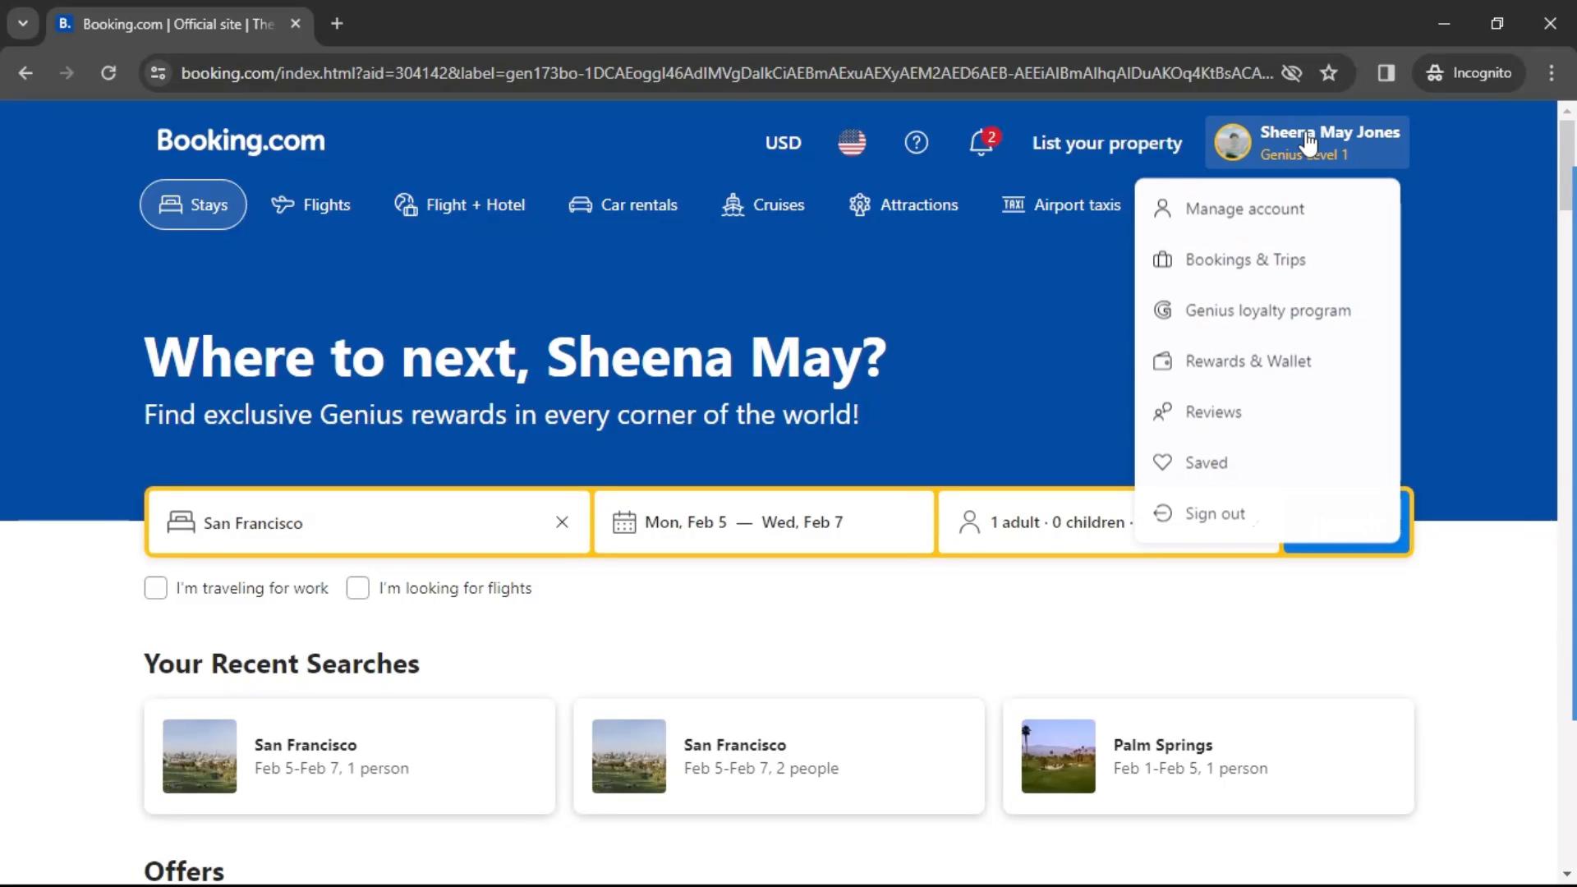
Task: Enable I'm looking for flights checkbox
Action: pyautogui.click(x=357, y=587)
